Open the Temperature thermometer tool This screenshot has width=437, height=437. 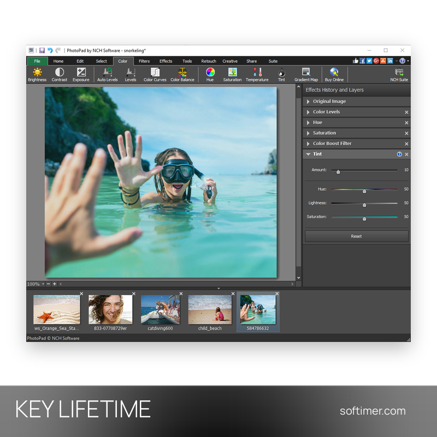pyautogui.click(x=257, y=74)
